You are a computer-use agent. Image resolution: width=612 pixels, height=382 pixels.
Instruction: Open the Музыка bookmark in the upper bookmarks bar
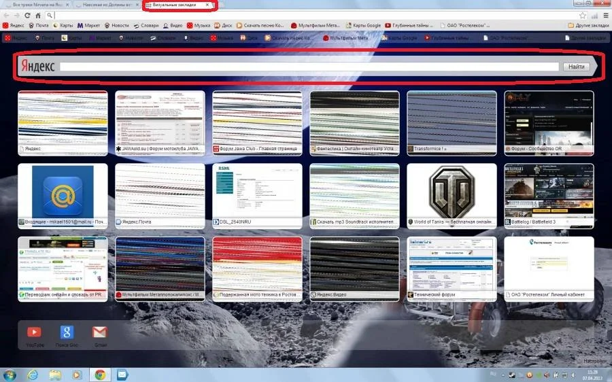[199, 25]
